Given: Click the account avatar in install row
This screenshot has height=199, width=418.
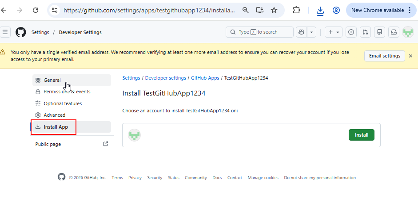Looking at the screenshot, I should click(134, 135).
